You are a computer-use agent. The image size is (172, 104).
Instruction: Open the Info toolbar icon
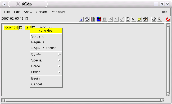[81, 19]
